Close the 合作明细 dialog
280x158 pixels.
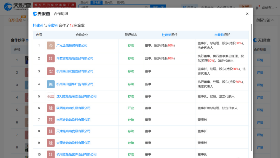click(247, 14)
